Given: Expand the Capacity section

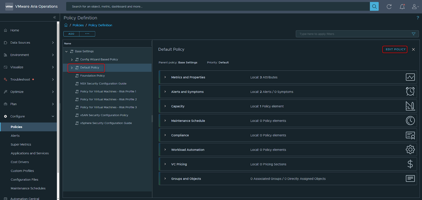Looking at the screenshot, I should pyautogui.click(x=165, y=106).
